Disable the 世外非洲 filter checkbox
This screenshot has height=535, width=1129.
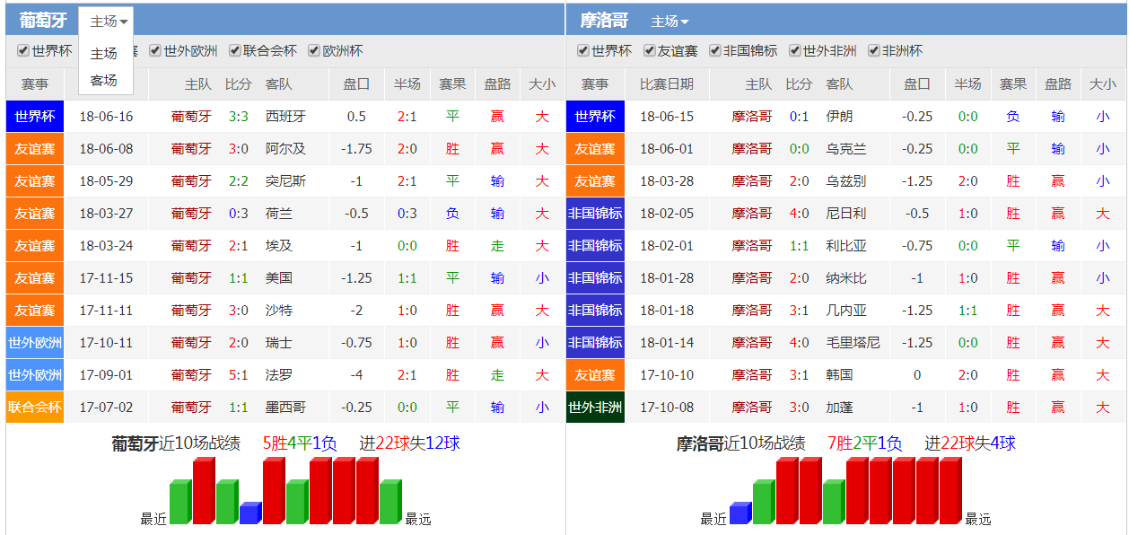(x=795, y=51)
